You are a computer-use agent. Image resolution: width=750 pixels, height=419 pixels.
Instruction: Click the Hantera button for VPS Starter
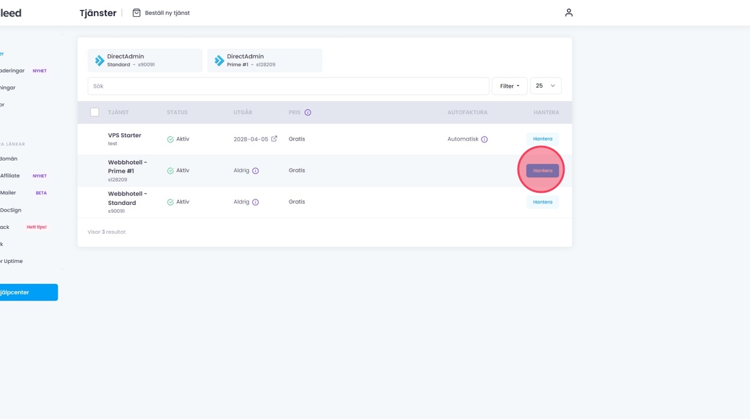tap(542, 139)
